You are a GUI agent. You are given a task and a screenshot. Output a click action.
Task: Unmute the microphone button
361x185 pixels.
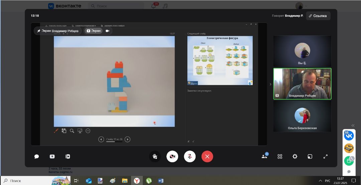pyautogui.click(x=190, y=157)
